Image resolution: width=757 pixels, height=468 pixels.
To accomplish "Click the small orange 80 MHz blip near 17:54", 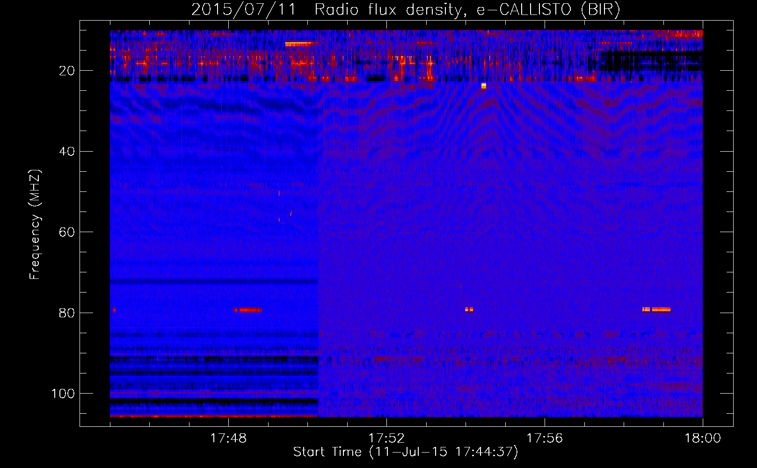I will (x=469, y=309).
